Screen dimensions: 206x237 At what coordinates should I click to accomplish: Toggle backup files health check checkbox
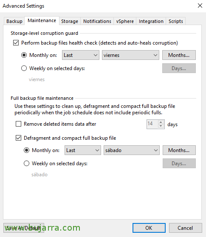tap(16, 43)
